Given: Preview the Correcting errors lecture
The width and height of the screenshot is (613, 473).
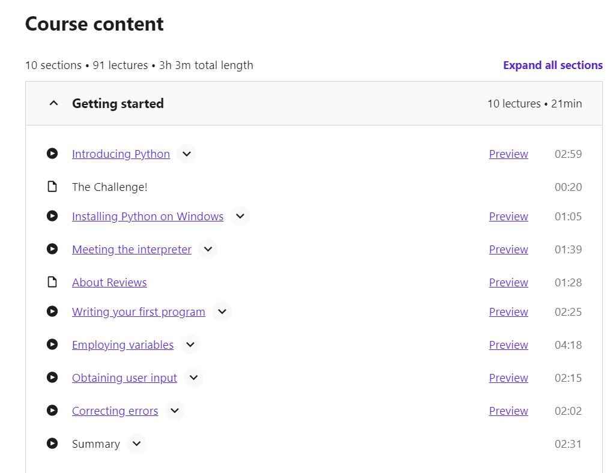Looking at the screenshot, I should 508,411.
